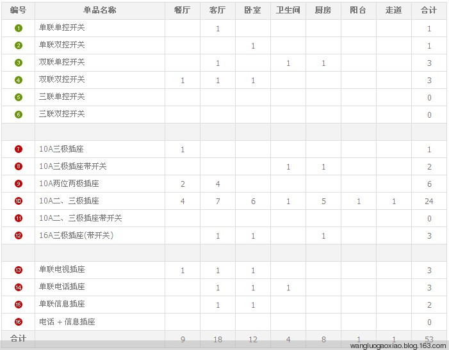Click 客厅 value 7 in 10A二、三极插座 row
449x350 pixels.
[218, 202]
